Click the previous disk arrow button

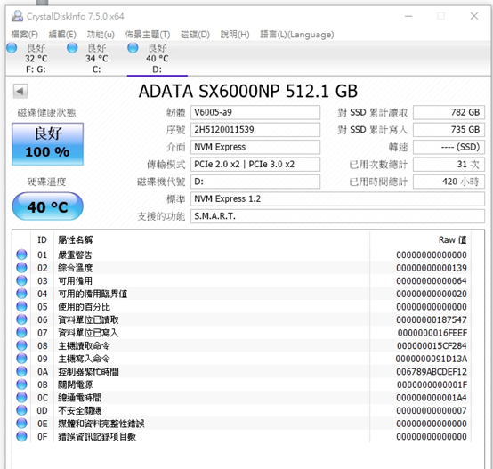click(20, 92)
